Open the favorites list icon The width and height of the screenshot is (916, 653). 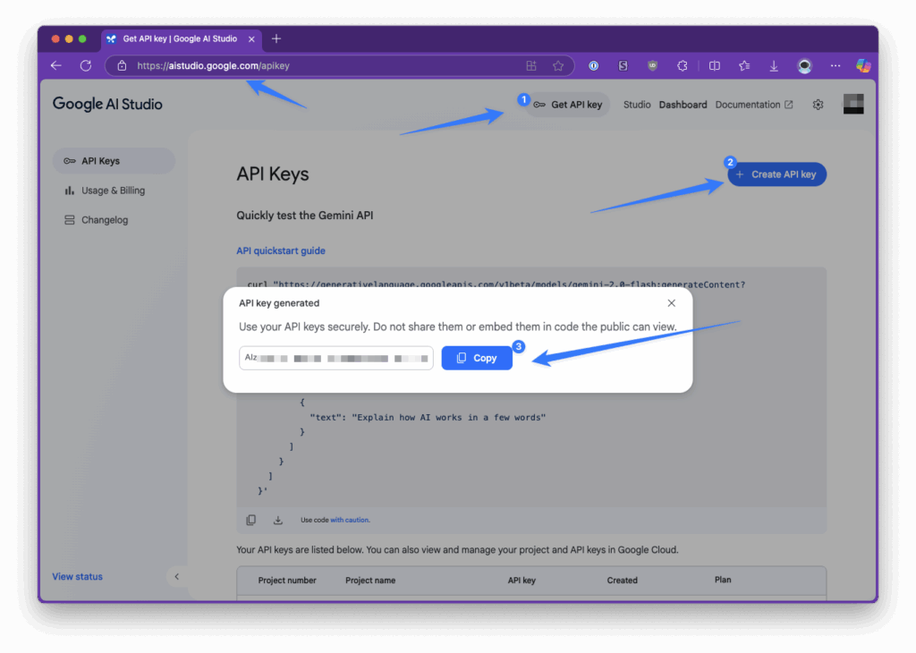(x=744, y=66)
